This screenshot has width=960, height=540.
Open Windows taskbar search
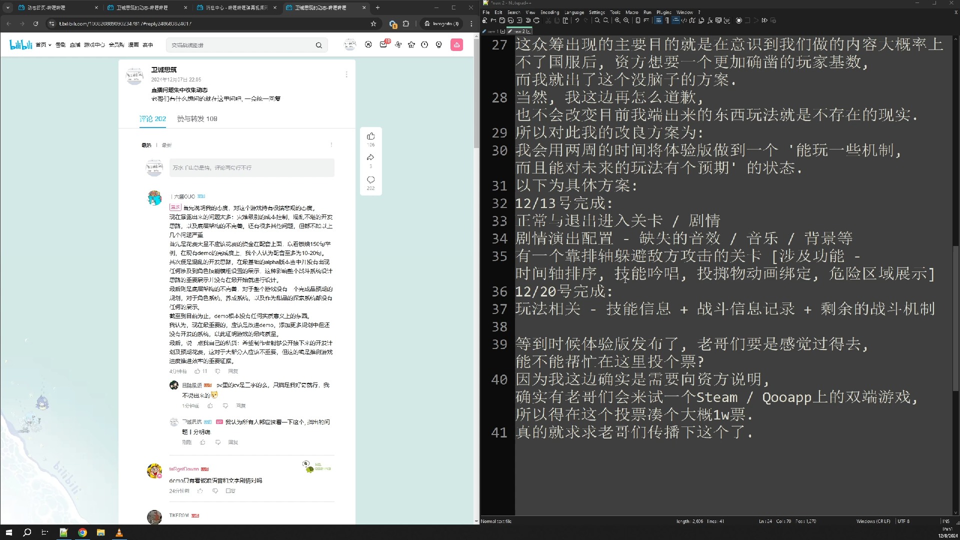click(x=27, y=532)
